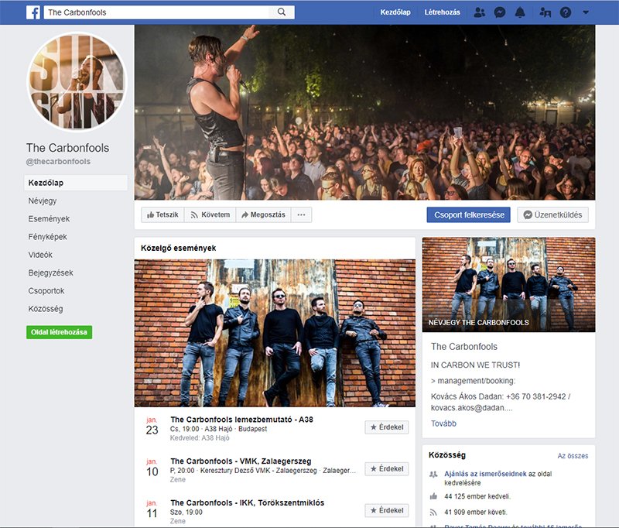Viewport: 619px width, 528px height.
Task: Open the Fényképek sidebar tab
Action: click(x=47, y=237)
